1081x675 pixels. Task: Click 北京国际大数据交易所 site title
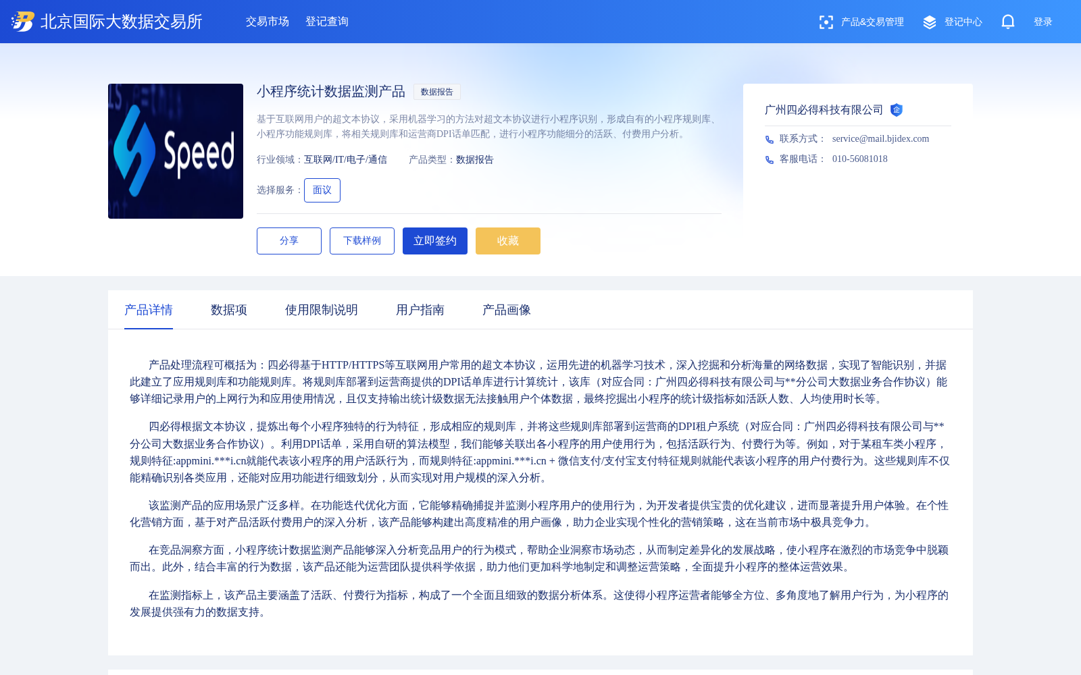click(x=122, y=22)
